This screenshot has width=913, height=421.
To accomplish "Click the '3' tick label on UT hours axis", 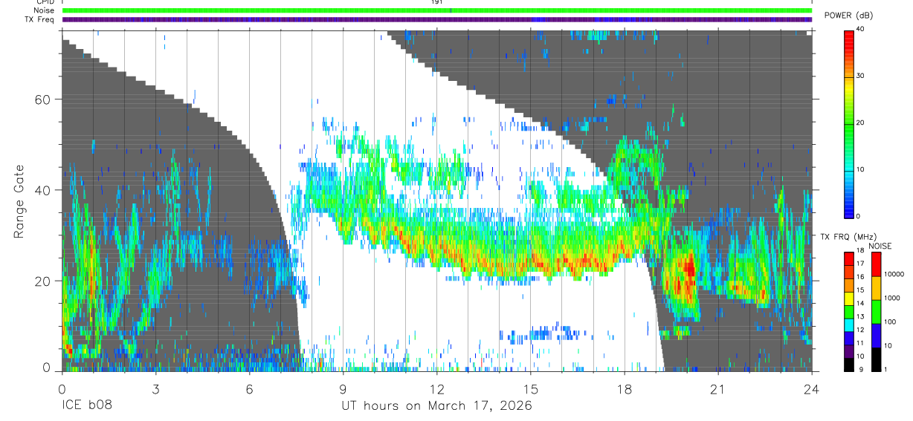I will click(155, 389).
